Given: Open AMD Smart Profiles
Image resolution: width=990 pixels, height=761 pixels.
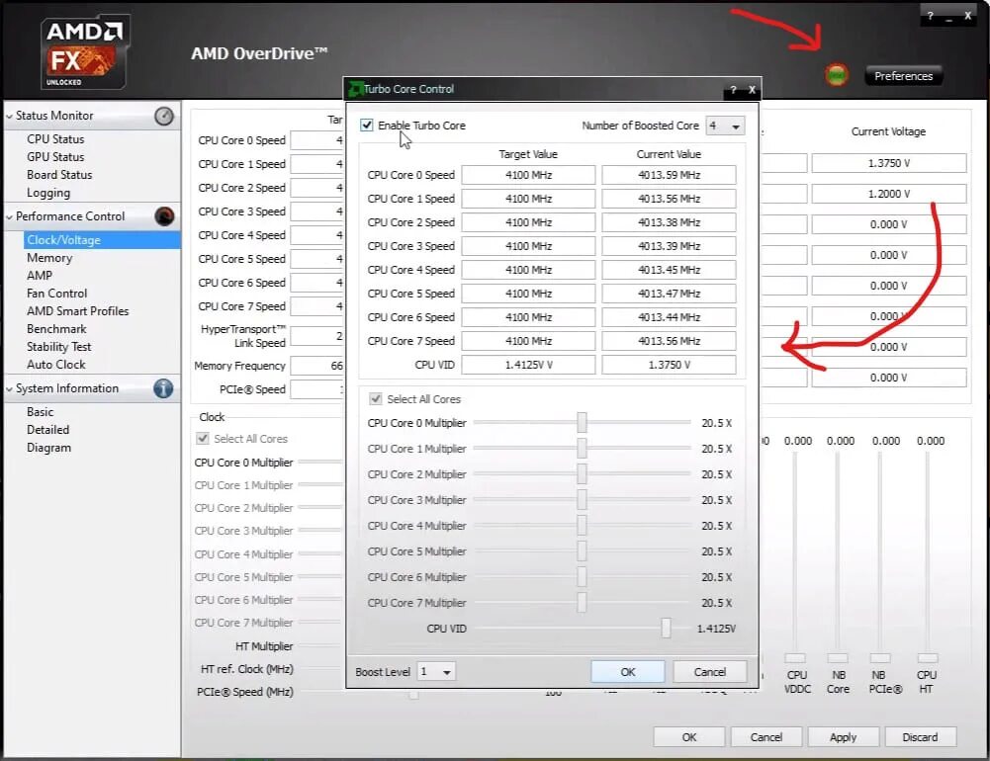Looking at the screenshot, I should click(x=78, y=310).
